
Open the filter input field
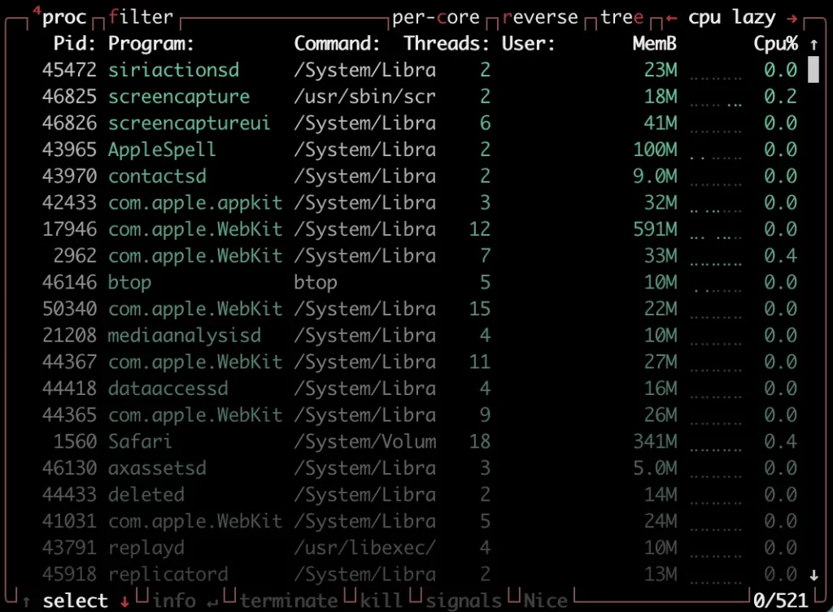click(141, 18)
